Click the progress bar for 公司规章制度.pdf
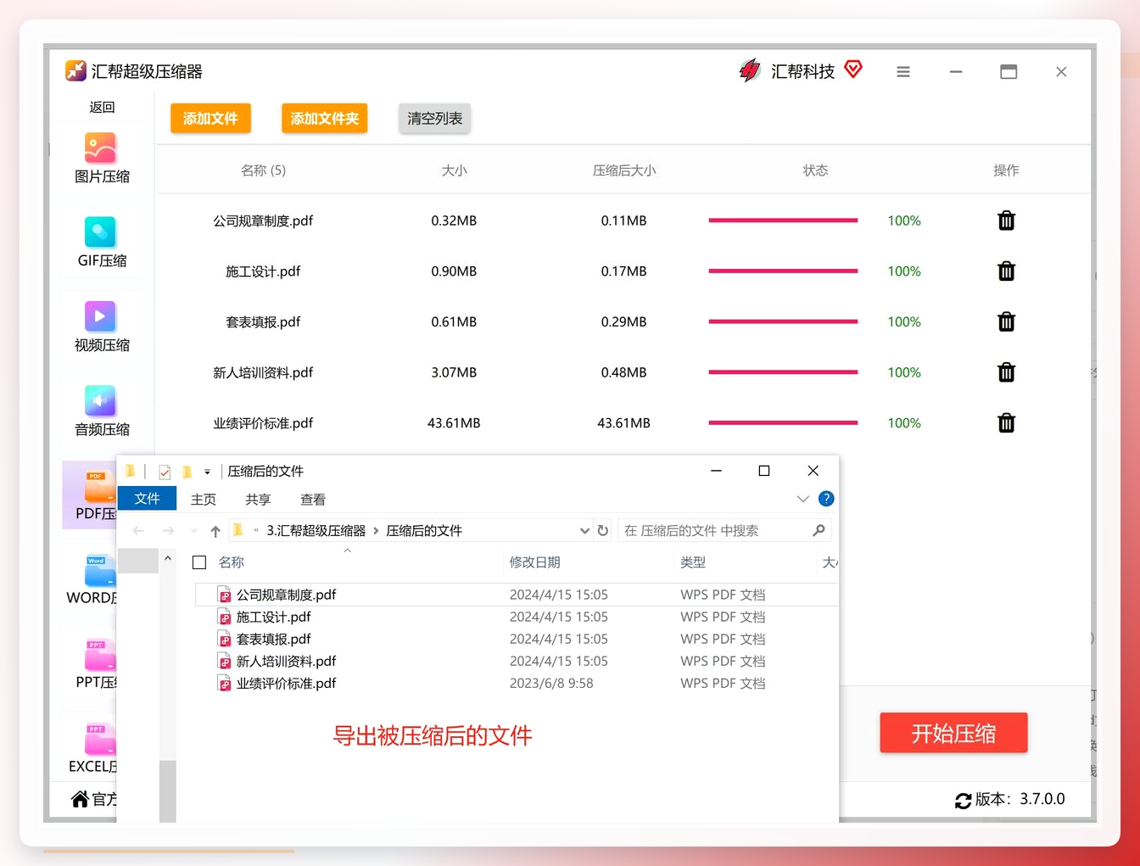Screen dimensions: 1140x866 coord(783,221)
